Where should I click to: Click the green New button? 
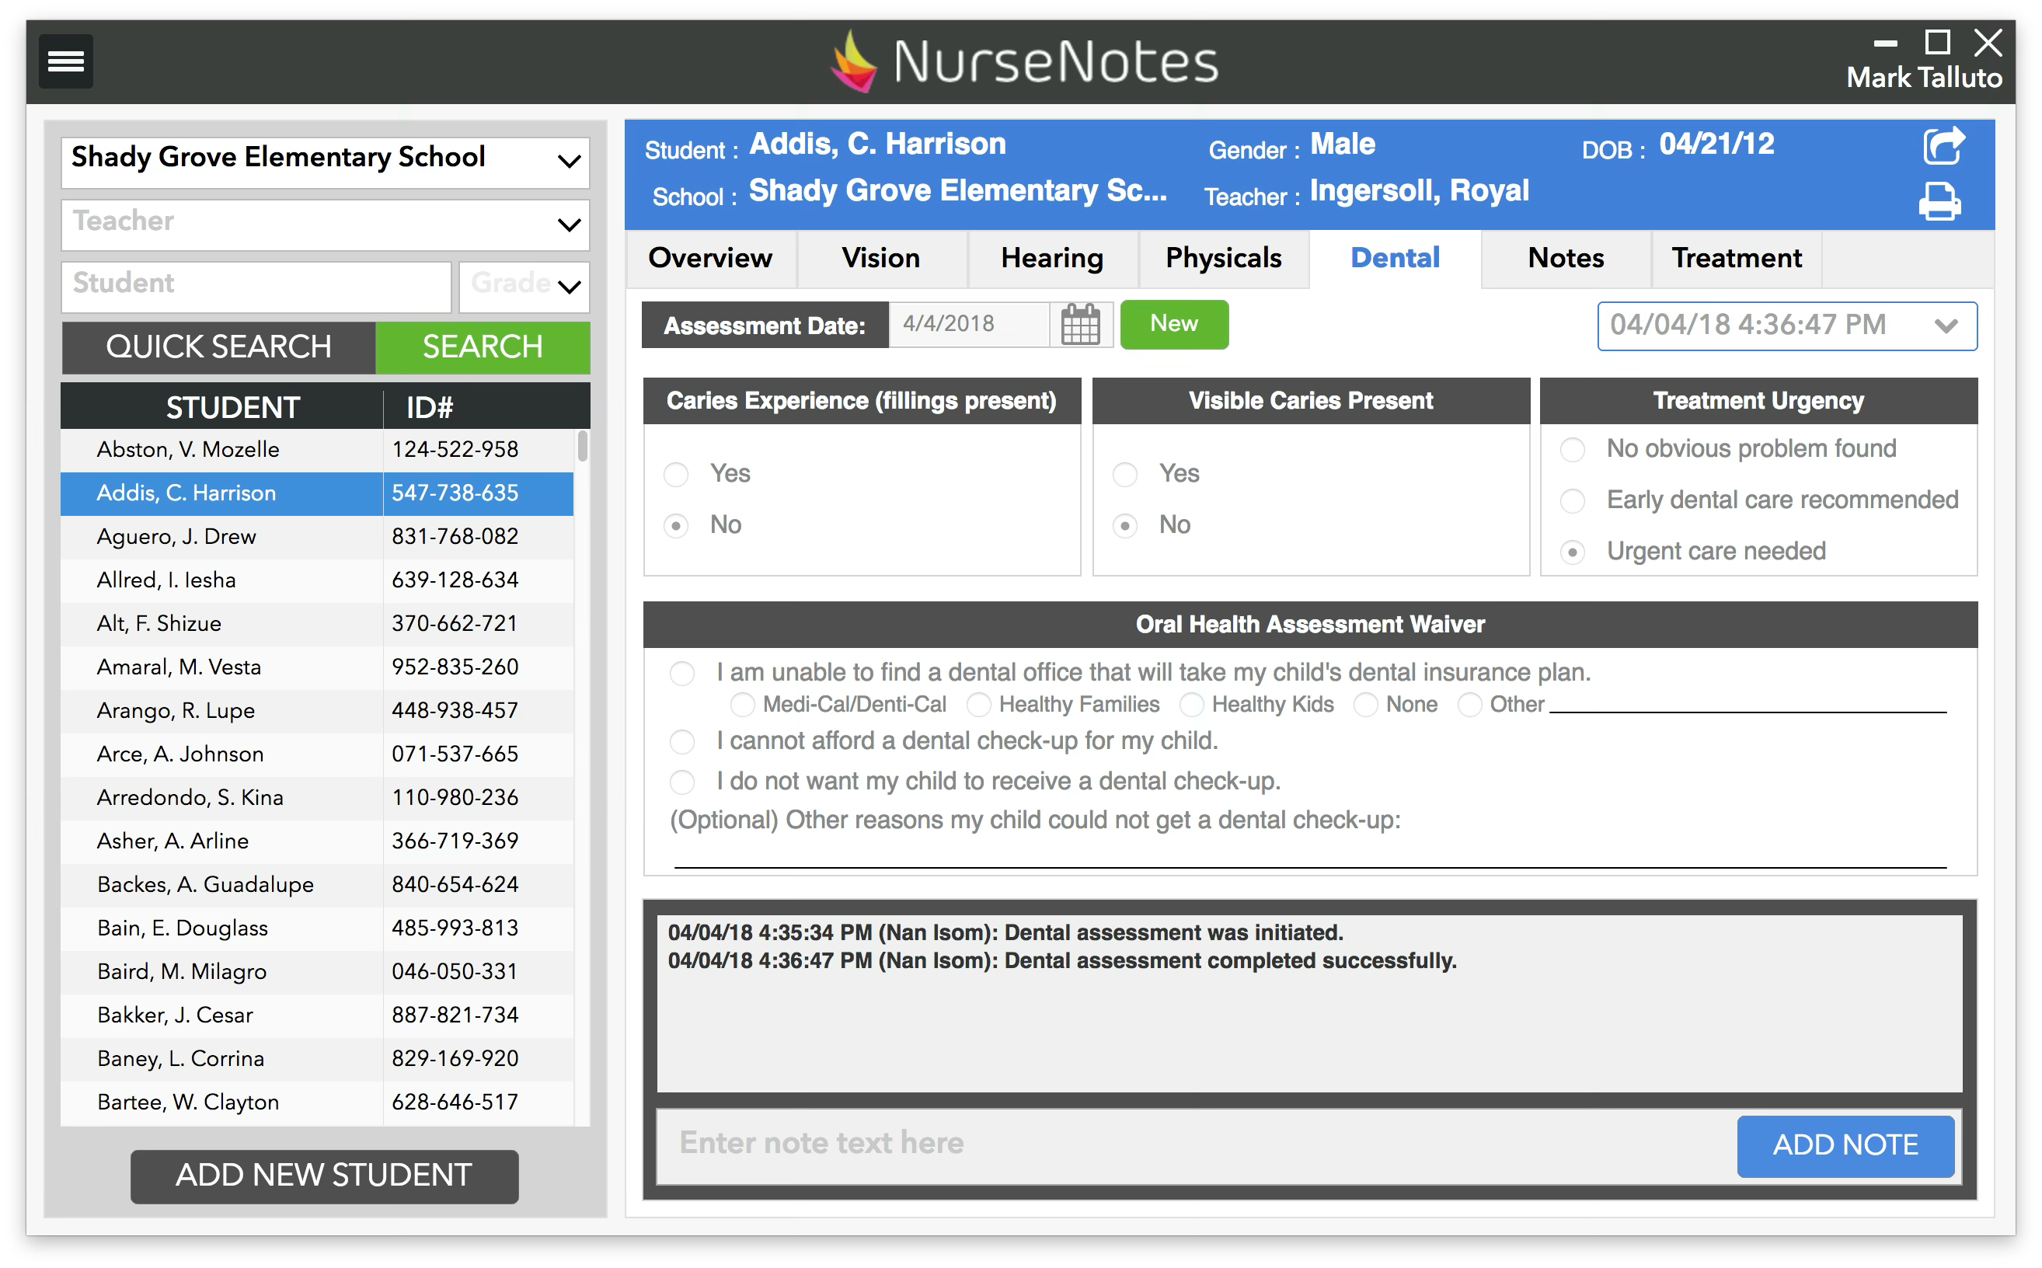pyautogui.click(x=1173, y=324)
